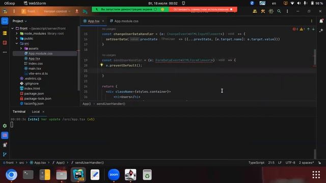Expand the node_modules folder
The width and height of the screenshot is (326, 183).
pyautogui.click(x=17, y=34)
